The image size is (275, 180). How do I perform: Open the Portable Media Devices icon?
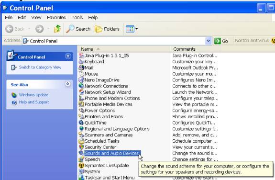pyautogui.click(x=81, y=104)
